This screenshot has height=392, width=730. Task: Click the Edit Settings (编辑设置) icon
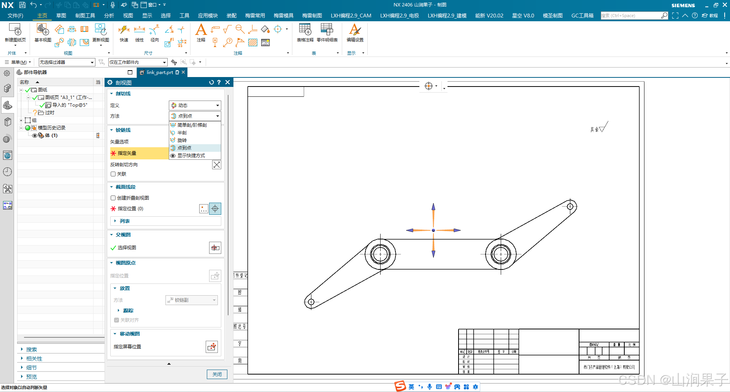click(x=355, y=30)
